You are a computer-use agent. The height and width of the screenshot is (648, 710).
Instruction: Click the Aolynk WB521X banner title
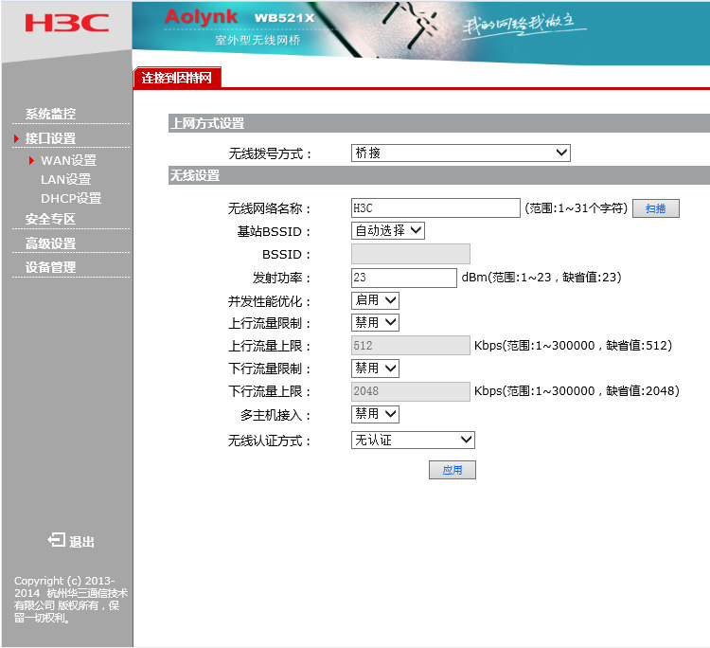[240, 17]
